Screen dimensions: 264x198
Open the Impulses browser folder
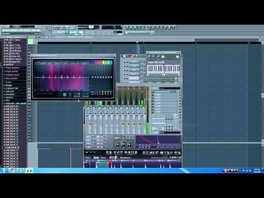click(9, 97)
